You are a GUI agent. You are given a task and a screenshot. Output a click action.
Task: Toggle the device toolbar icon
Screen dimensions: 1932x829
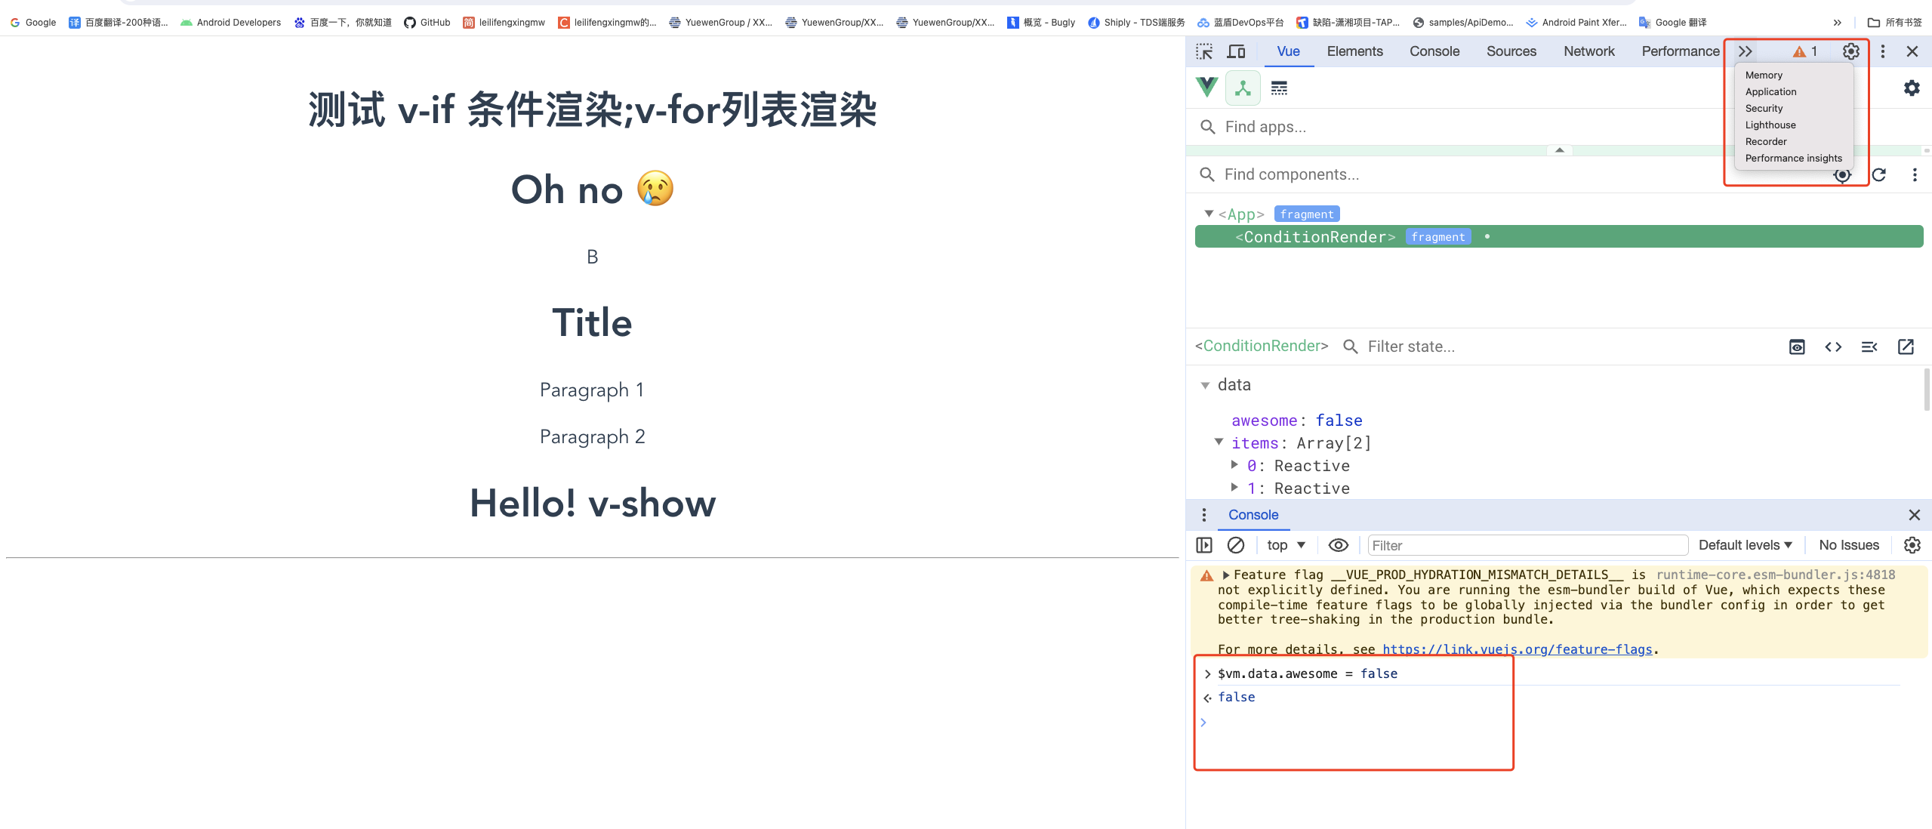[1236, 51]
